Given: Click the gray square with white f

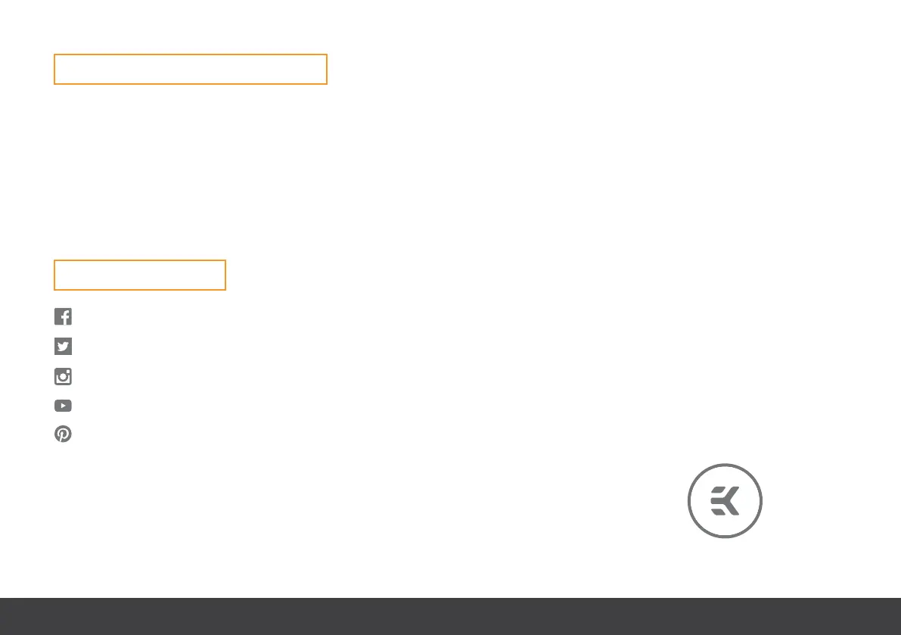Looking at the screenshot, I should (64, 316).
